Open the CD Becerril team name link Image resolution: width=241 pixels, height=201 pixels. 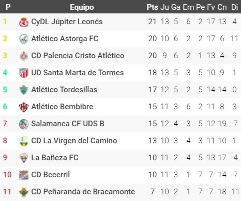click(51, 175)
